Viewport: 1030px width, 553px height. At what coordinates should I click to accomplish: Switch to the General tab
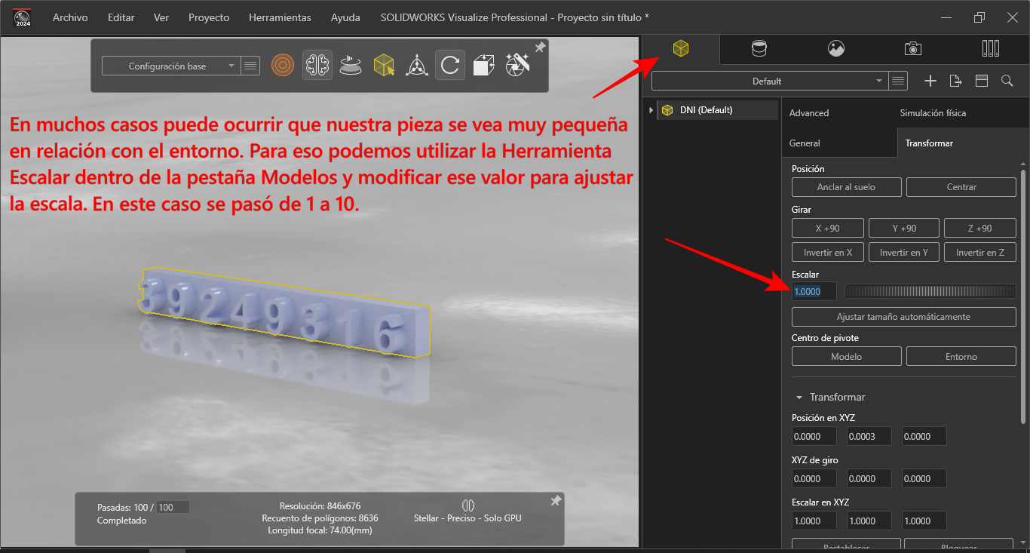pos(805,143)
